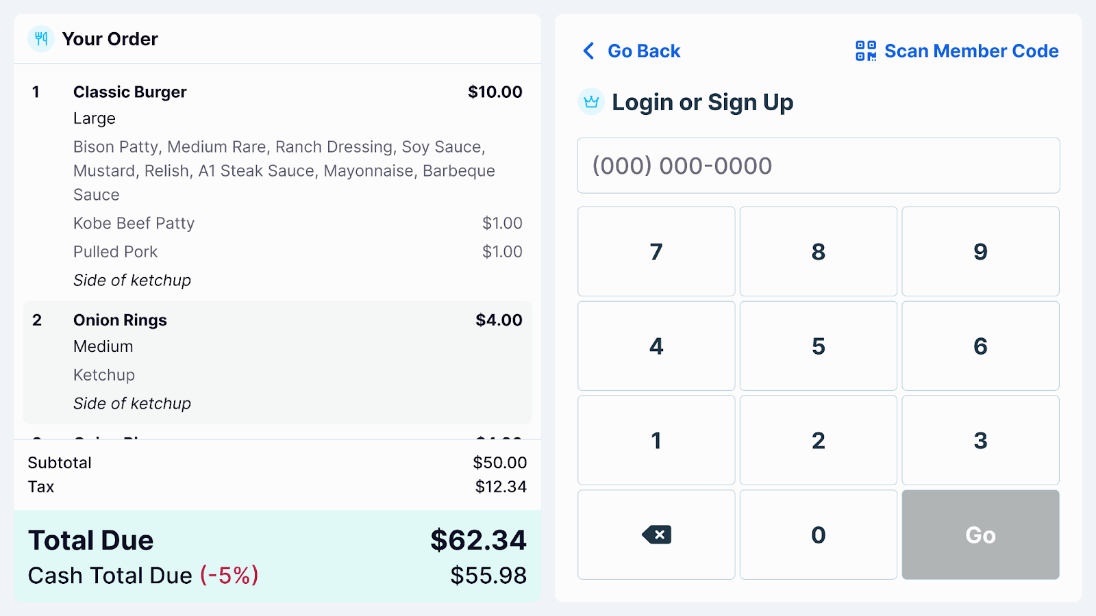This screenshot has height=616, width=1096.
Task: Tap the number 3 button
Action: (x=980, y=441)
